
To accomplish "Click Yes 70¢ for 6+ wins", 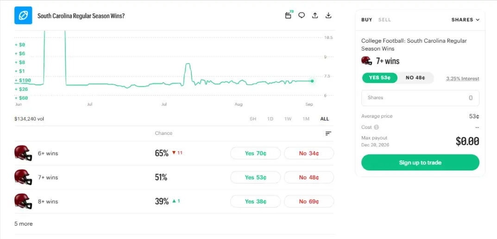I will click(256, 153).
